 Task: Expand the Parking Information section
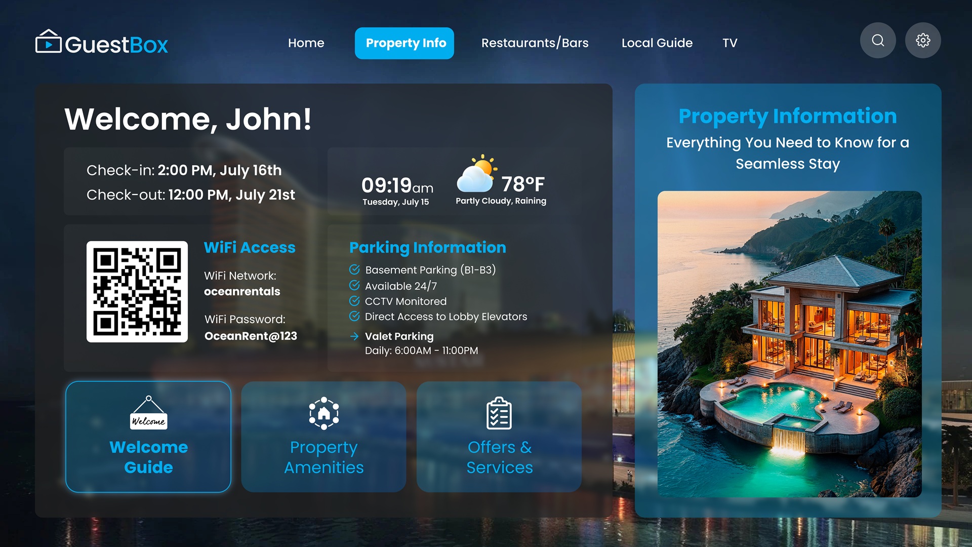[x=427, y=248]
